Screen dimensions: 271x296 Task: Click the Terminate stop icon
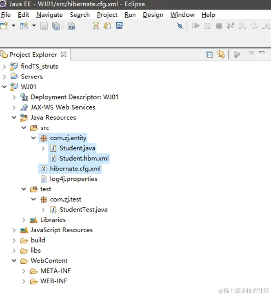pyautogui.click(x=219, y=26)
